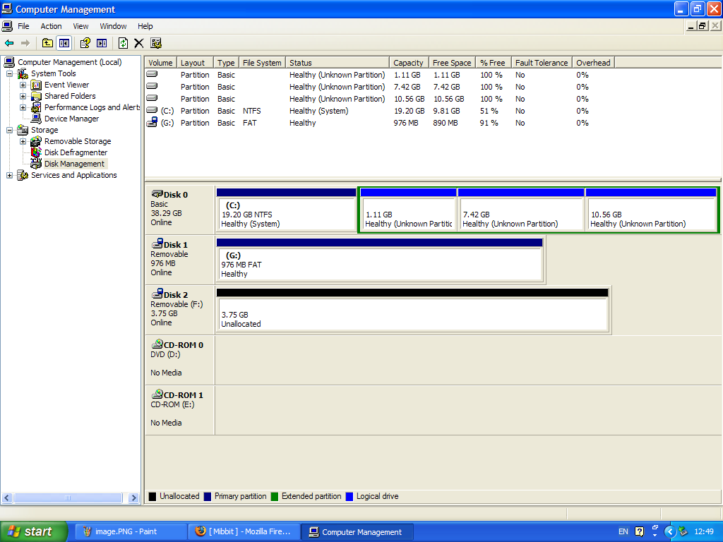
Task: Open the View menu
Action: click(80, 26)
